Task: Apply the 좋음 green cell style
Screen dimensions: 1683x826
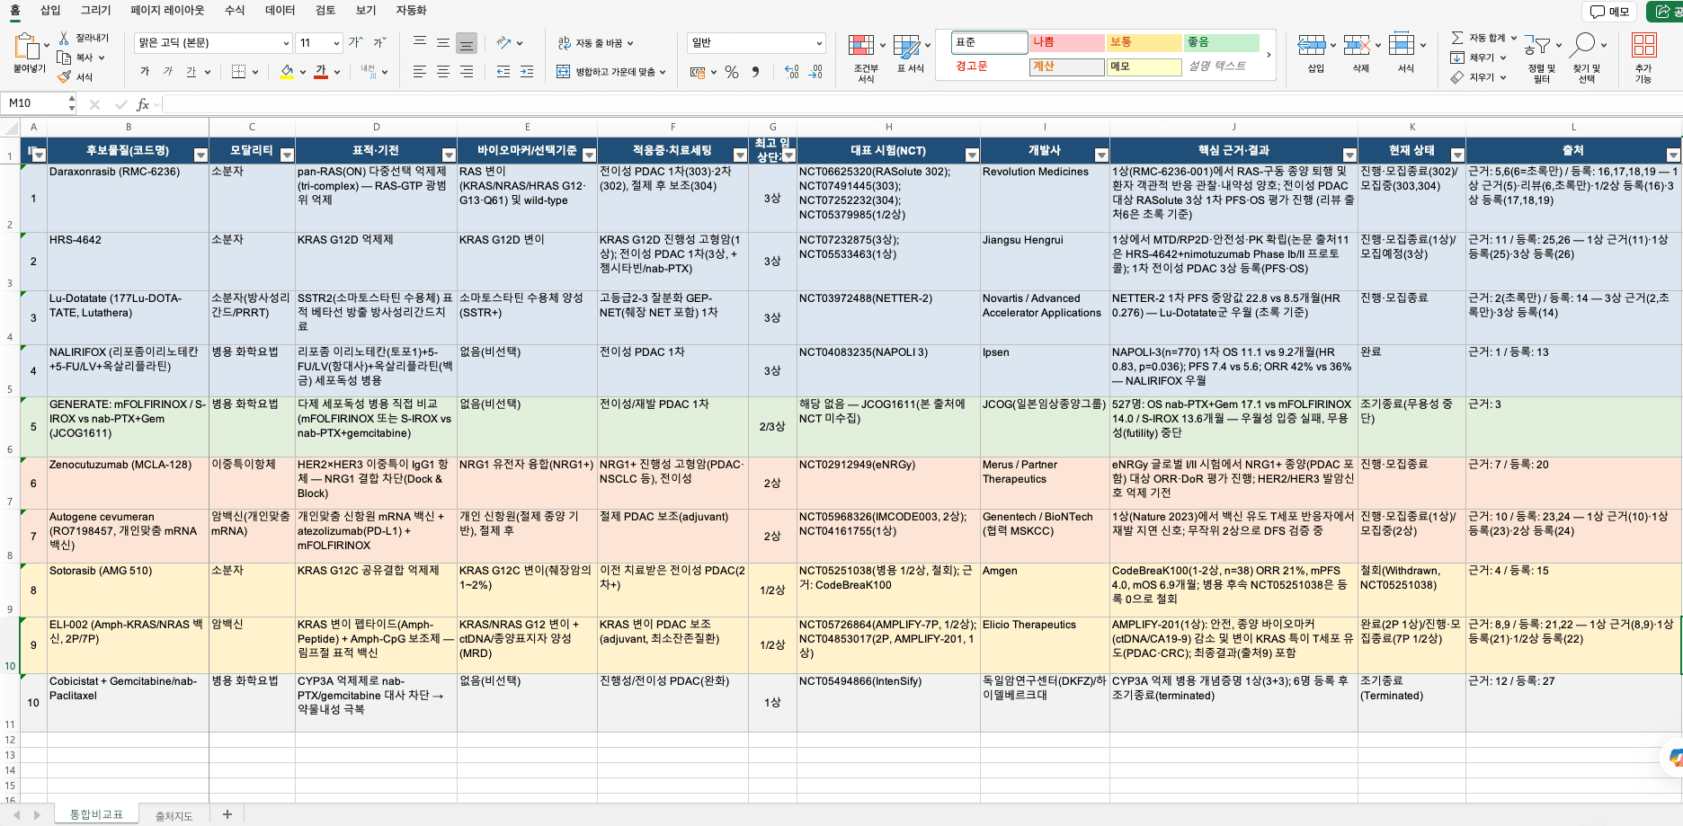Action: click(x=1222, y=42)
